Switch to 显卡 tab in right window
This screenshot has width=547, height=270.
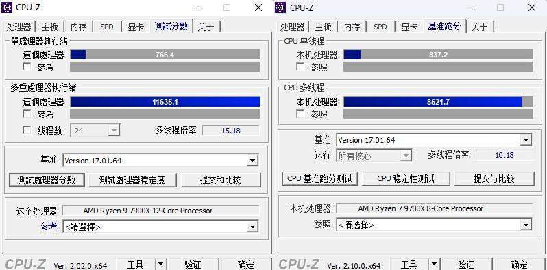409,27
